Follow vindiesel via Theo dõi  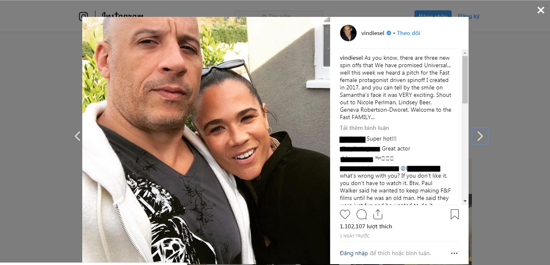408,33
